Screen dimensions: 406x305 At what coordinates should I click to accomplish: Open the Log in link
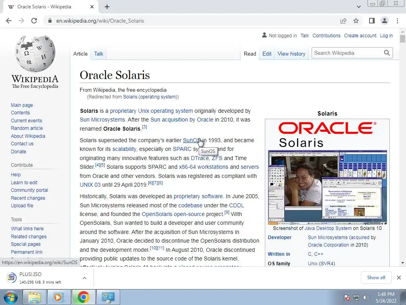tap(386, 35)
